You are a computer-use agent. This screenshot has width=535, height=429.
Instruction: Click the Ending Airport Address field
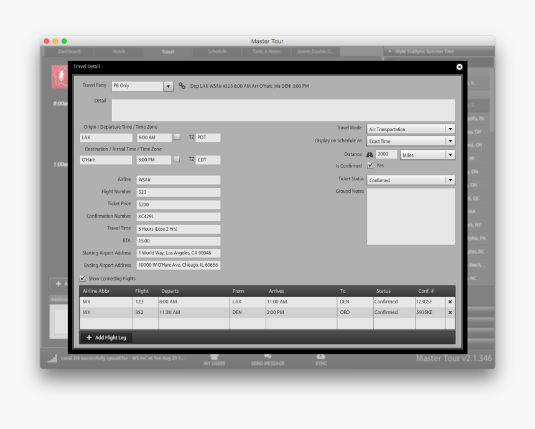point(179,265)
